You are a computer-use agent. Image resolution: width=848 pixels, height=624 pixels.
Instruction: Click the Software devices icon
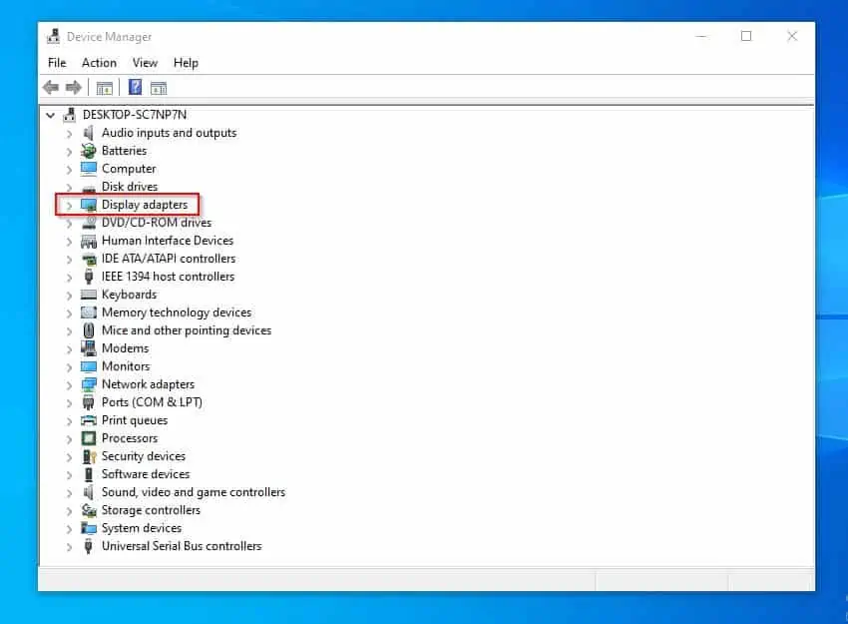click(x=89, y=474)
